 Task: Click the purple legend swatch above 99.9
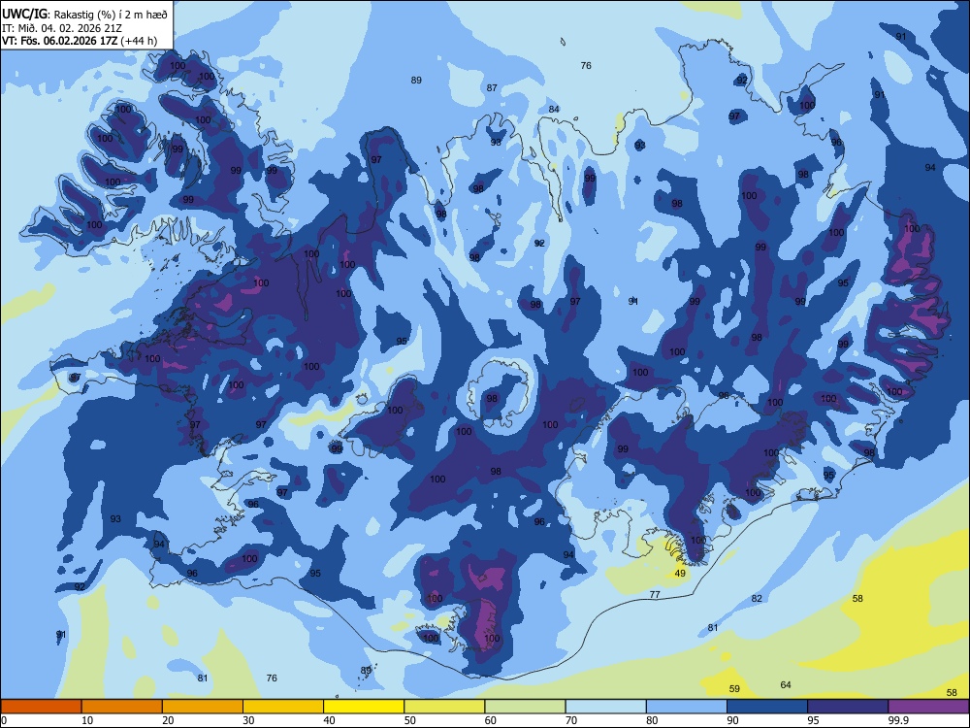(928, 707)
